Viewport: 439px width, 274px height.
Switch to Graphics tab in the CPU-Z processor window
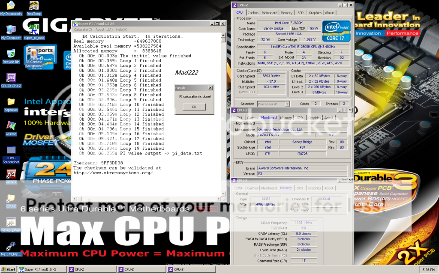[315, 13]
